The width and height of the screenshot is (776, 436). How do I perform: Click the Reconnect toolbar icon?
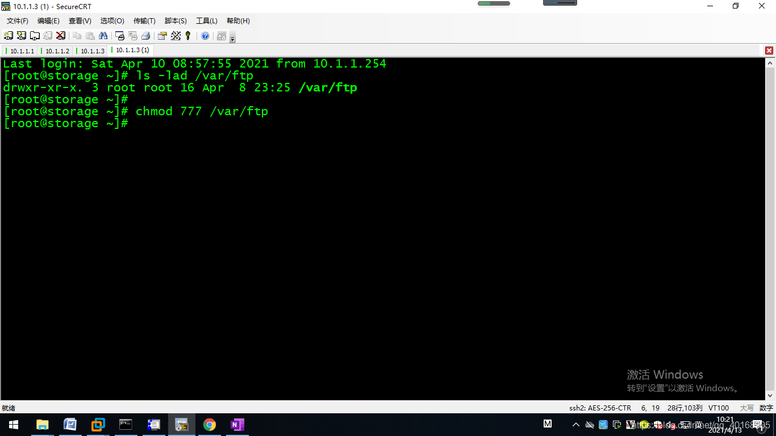click(48, 36)
